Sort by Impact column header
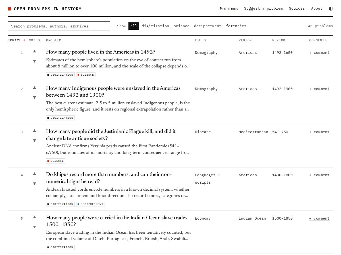This screenshot has height=255, width=341. coord(17,40)
